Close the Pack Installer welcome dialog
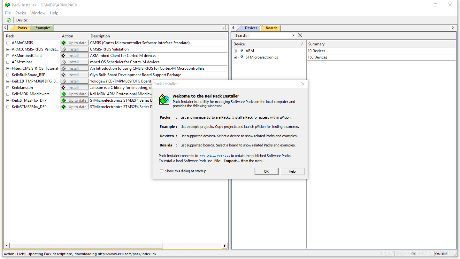This screenshot has height=259, width=460. 303,84
